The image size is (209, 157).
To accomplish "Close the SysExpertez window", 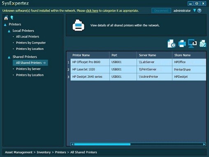I will [x=203, y=3].
